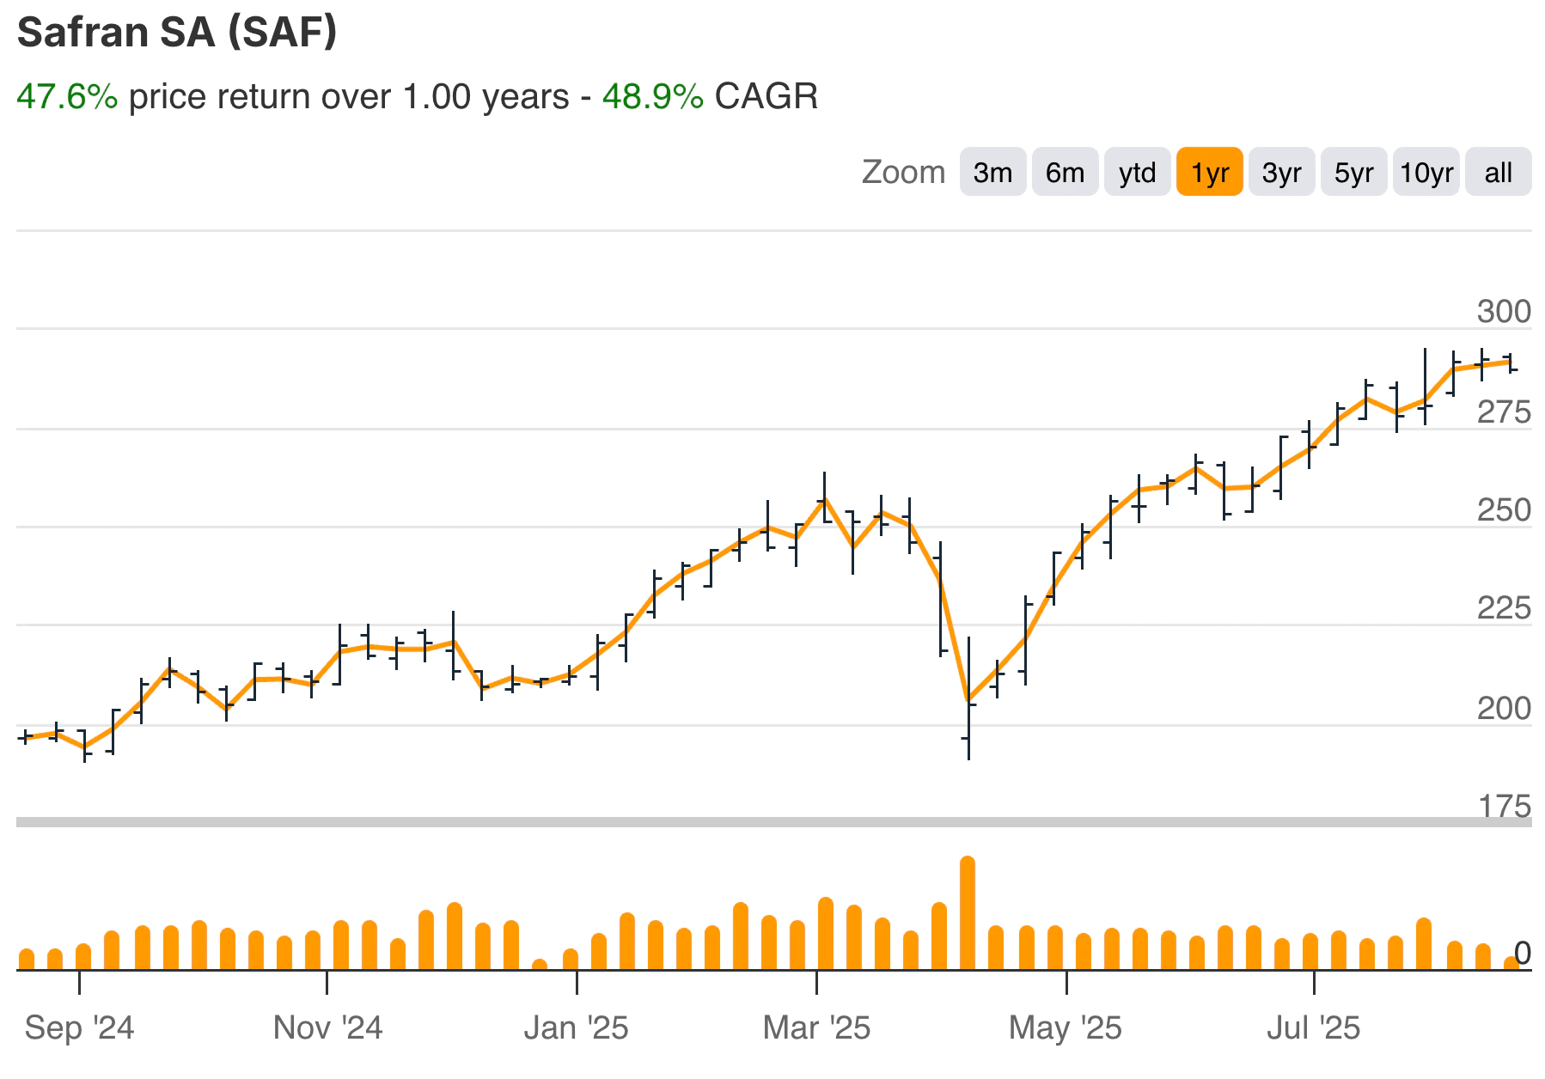Set zoom range to 6m
The height and width of the screenshot is (1079, 1545).
[x=1065, y=172]
